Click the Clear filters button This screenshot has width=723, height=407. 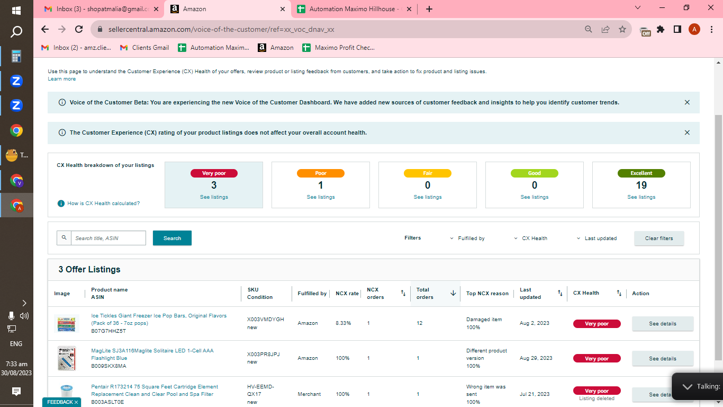(x=659, y=238)
